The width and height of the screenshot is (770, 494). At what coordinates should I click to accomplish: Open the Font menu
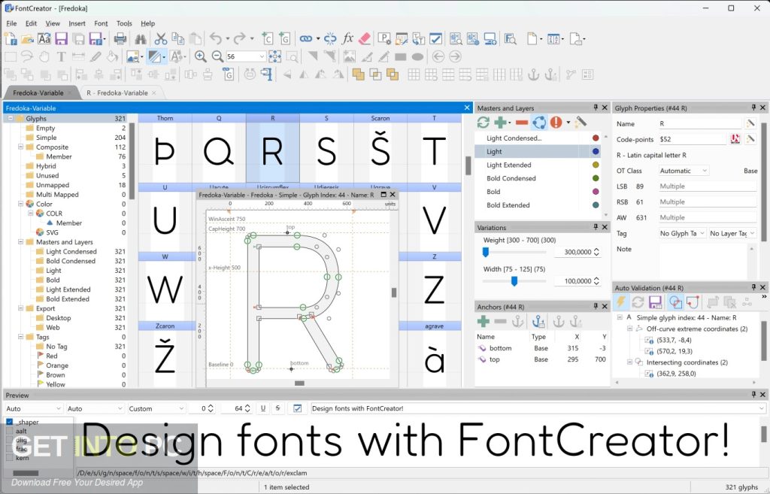[101, 23]
